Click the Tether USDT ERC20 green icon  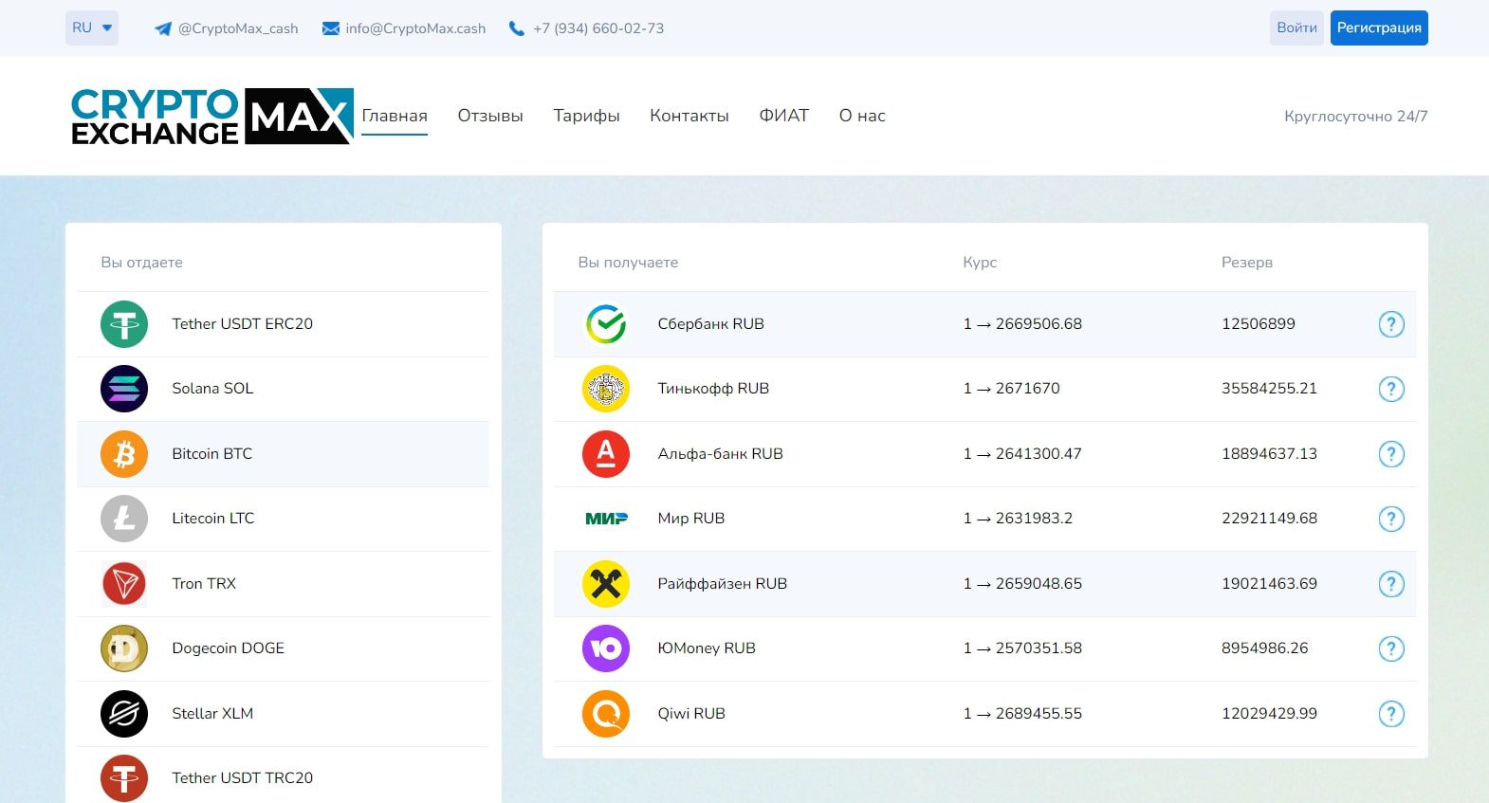click(124, 324)
